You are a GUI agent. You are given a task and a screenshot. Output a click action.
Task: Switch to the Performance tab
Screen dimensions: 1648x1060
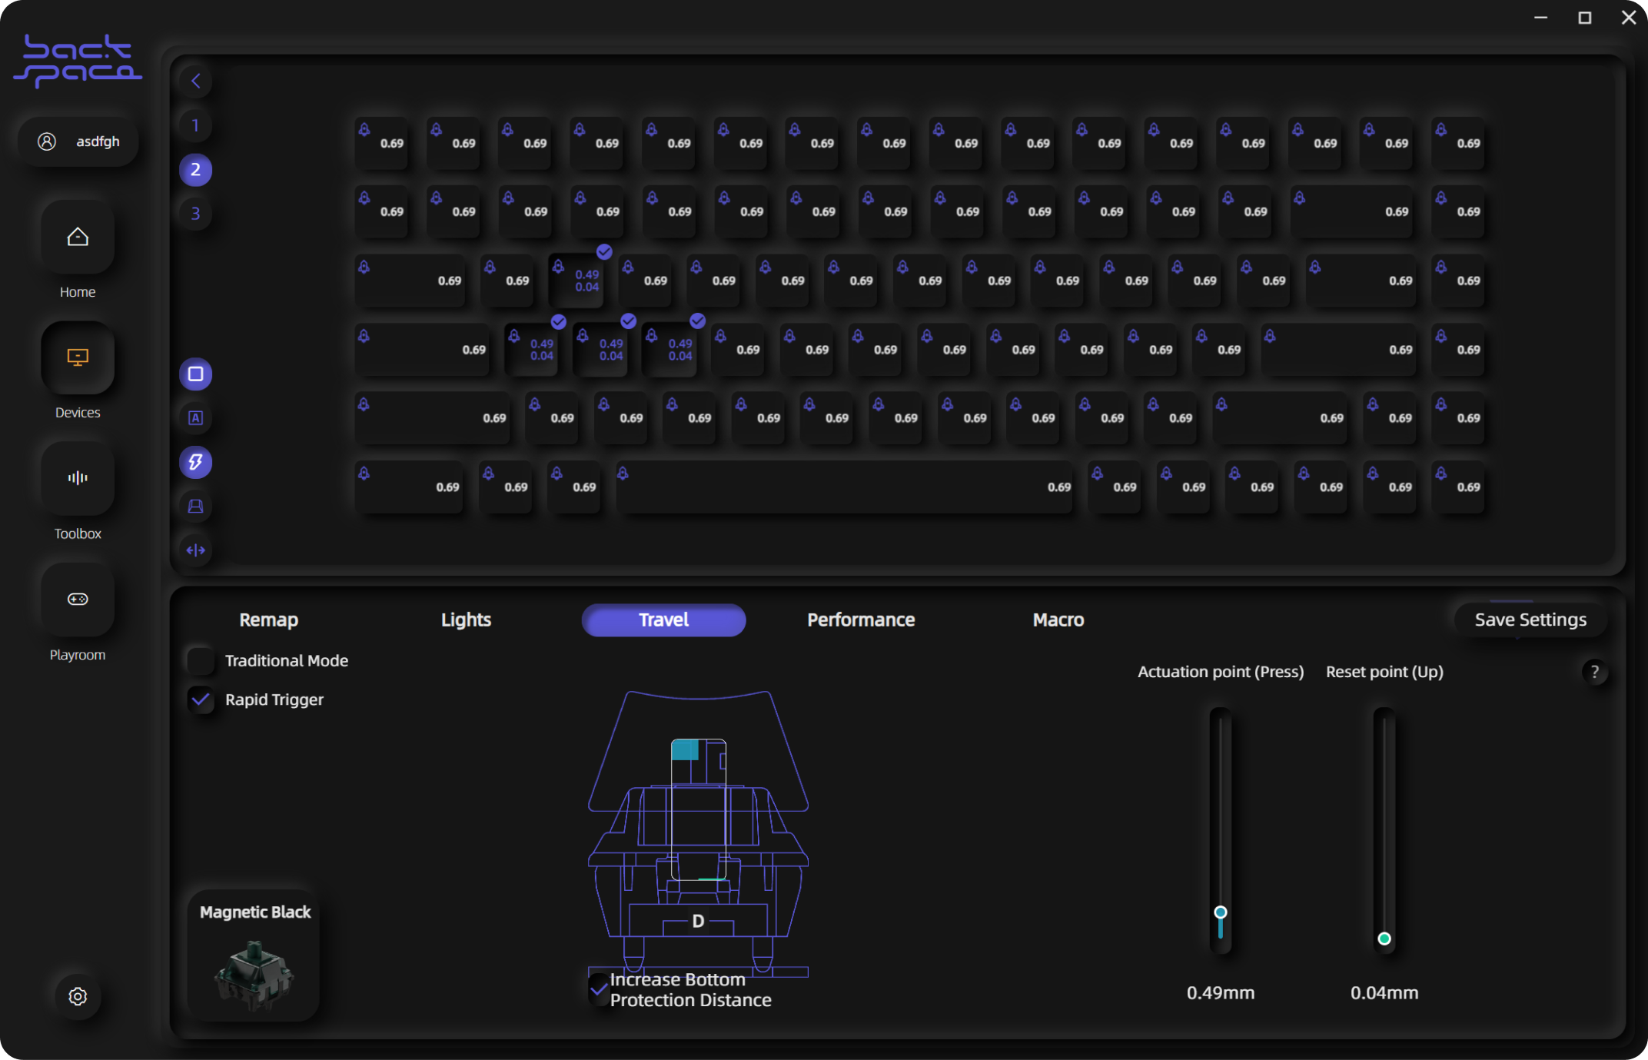pyautogui.click(x=860, y=620)
